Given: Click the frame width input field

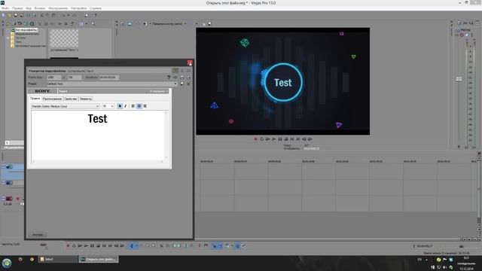Looking at the screenshot, I should click(54, 78).
